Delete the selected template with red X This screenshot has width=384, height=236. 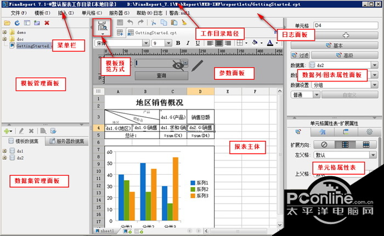(x=47, y=23)
